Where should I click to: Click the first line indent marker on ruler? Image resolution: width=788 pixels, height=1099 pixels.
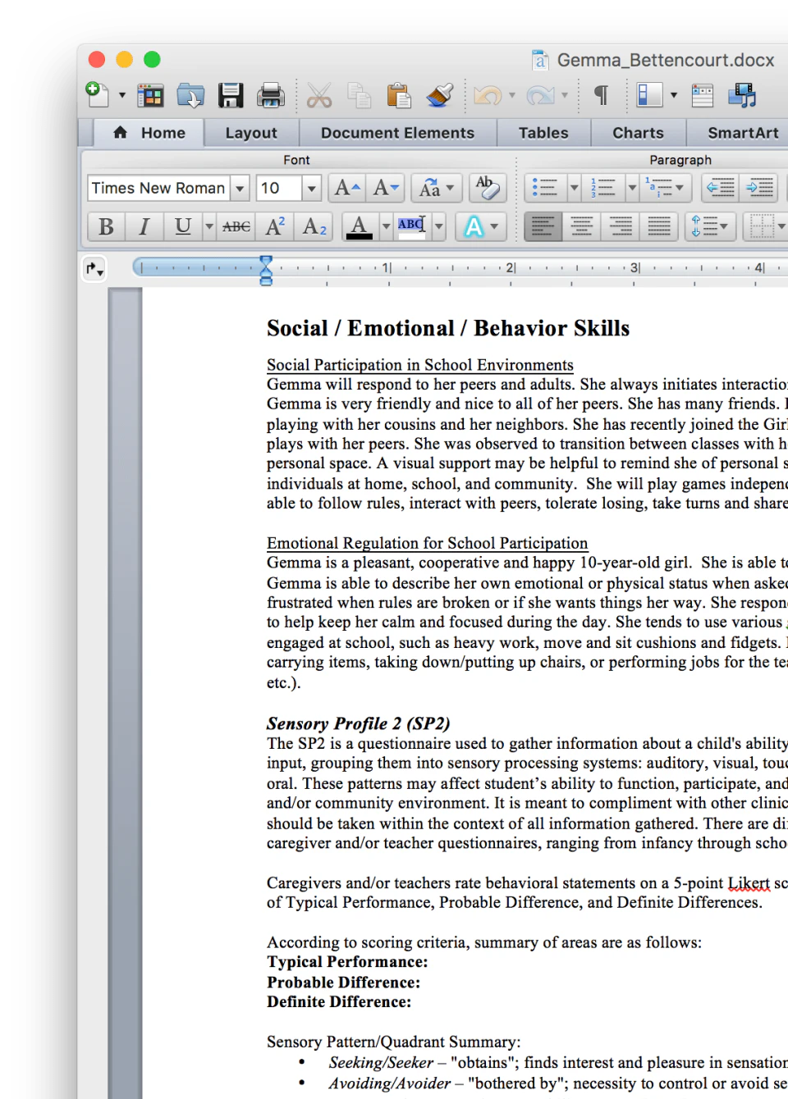pos(266,261)
